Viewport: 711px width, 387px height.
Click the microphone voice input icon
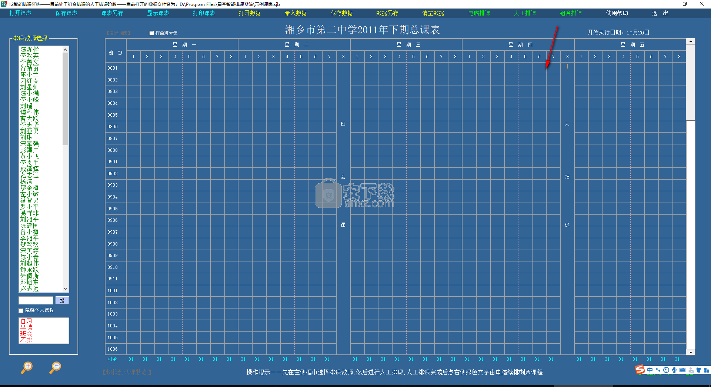[674, 370]
